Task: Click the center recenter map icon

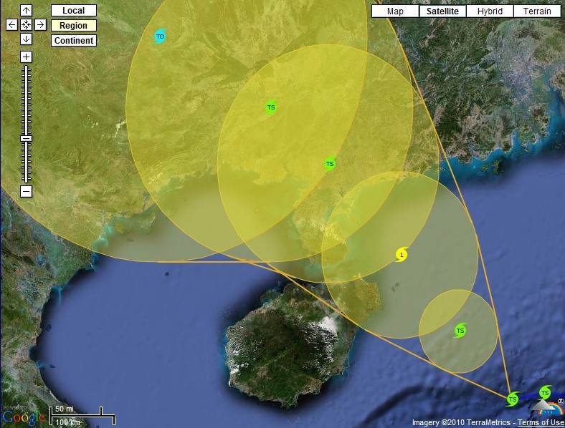Action: (26, 25)
